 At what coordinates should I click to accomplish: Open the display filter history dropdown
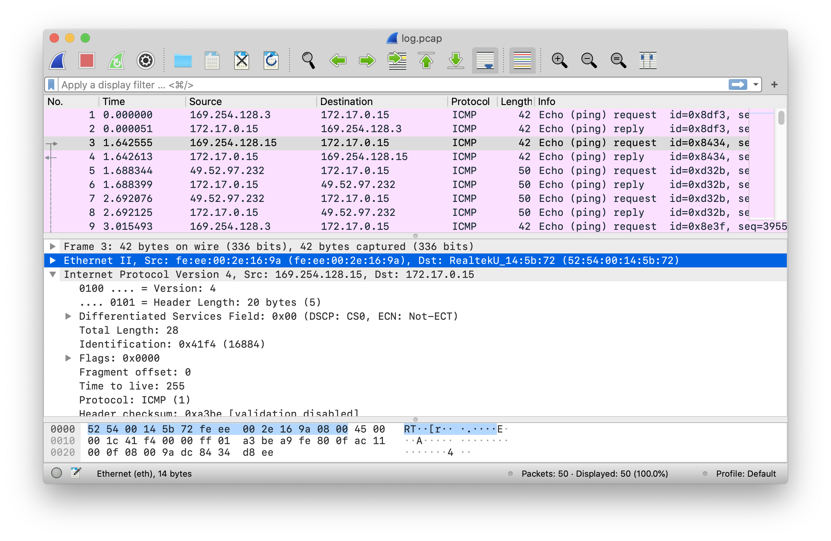click(x=755, y=84)
